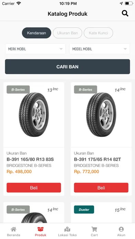Buy the B-391 165/80 R13 tire
The height and width of the screenshot is (239, 135).
pyautogui.click(x=34, y=187)
